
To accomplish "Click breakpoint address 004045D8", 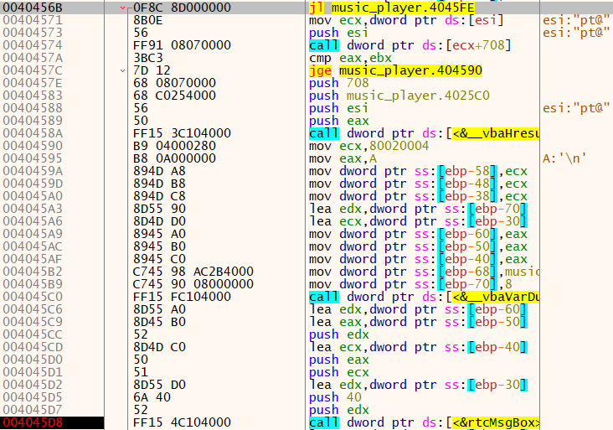I will pyautogui.click(x=33, y=422).
